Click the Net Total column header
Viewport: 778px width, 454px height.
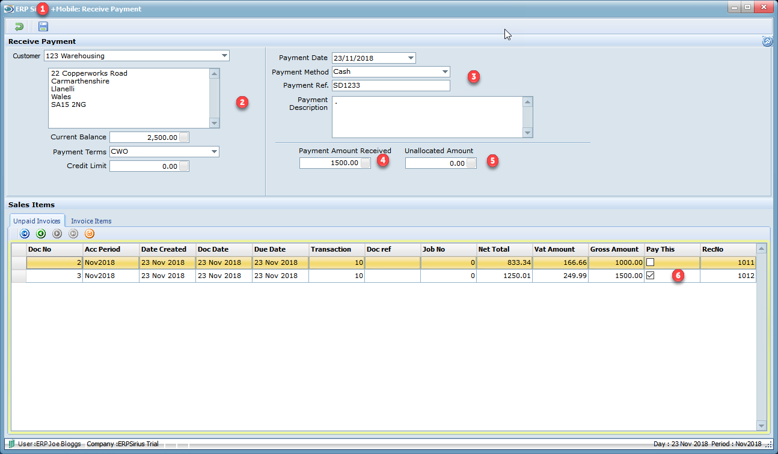tap(504, 249)
